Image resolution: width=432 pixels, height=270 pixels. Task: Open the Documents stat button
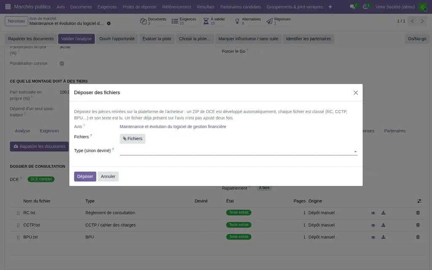(x=153, y=21)
